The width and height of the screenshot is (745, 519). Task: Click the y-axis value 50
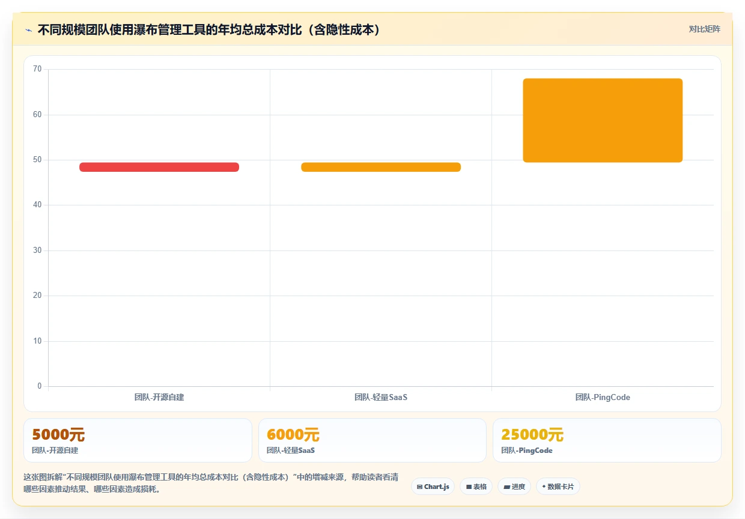click(x=37, y=160)
